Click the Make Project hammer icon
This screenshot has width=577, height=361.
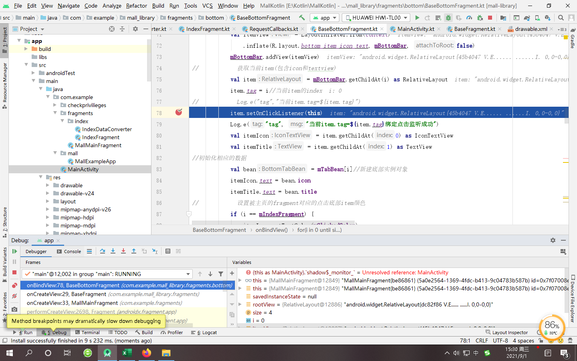pyautogui.click(x=302, y=18)
